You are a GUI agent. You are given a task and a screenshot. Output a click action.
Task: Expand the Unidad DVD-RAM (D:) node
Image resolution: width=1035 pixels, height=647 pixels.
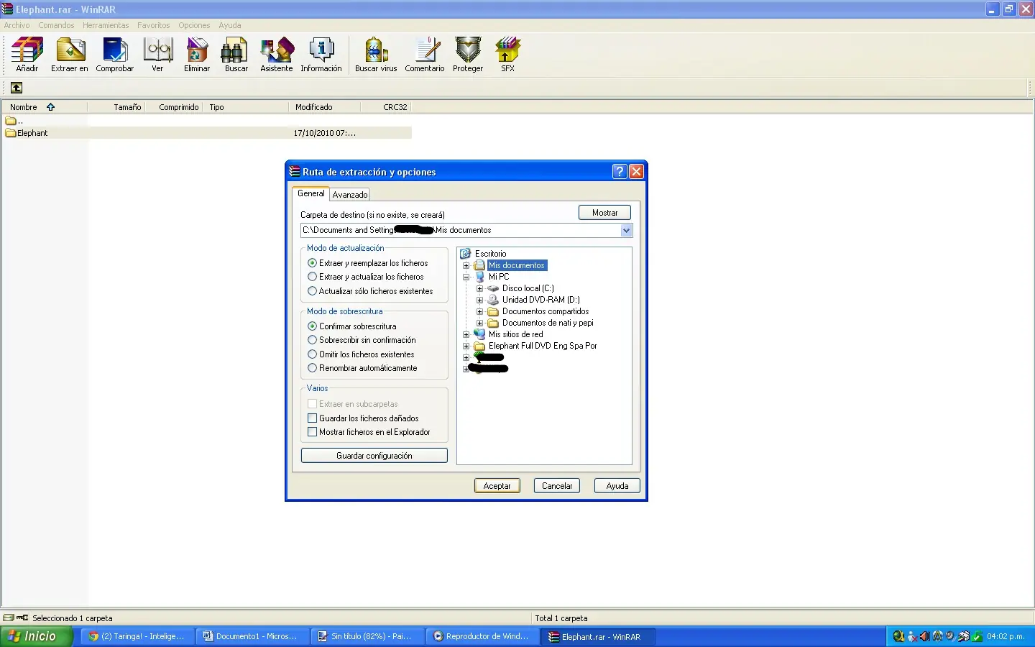479,300
